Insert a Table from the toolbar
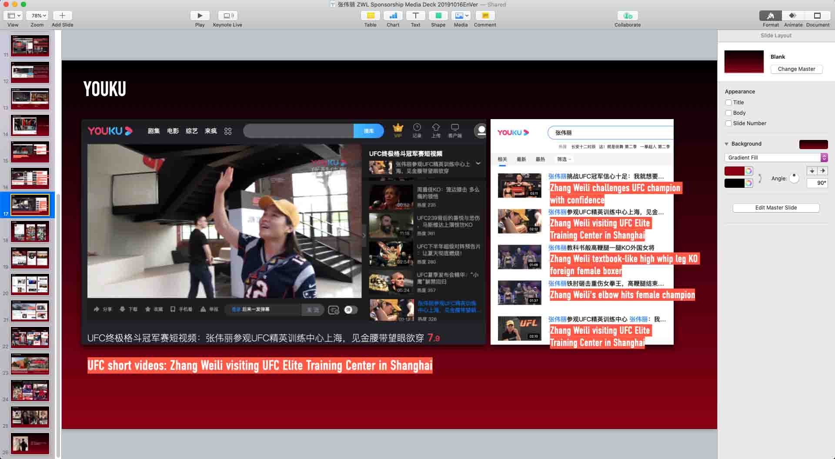The image size is (835, 459). (370, 16)
